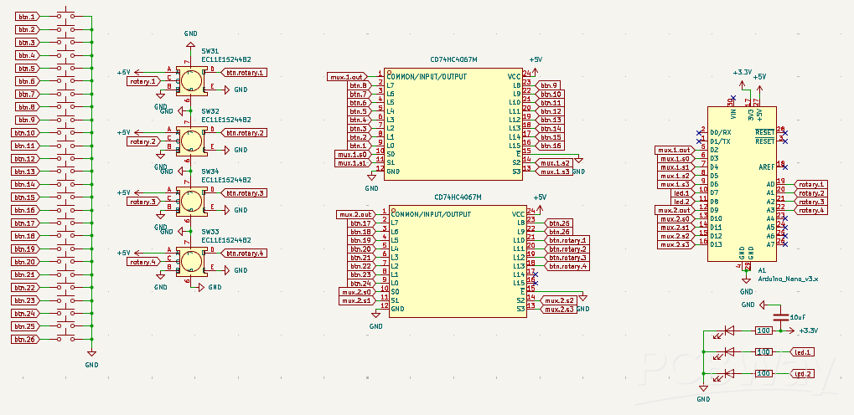Click btn.rotary.4 label beside SW33 encoder
The image size is (854, 415).
click(x=243, y=254)
